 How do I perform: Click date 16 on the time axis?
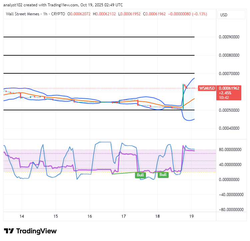90,216
